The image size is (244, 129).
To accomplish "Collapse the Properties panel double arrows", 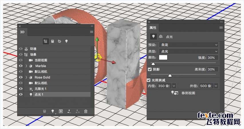I will 221,22.
